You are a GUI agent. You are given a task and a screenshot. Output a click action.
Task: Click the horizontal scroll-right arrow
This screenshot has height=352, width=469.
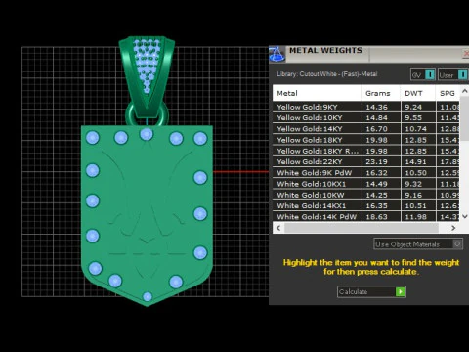coord(453,228)
